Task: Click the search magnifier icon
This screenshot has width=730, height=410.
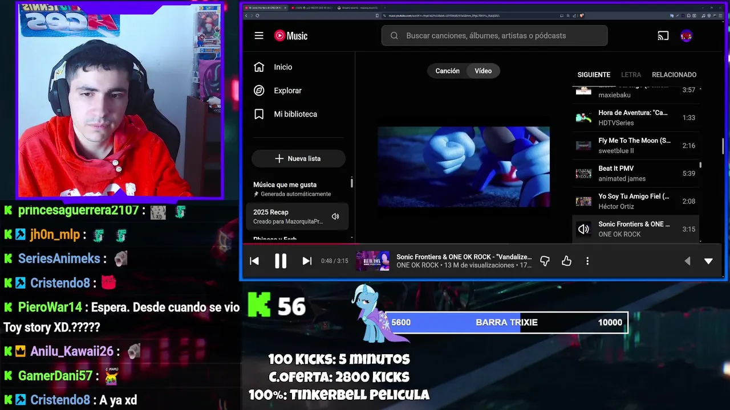Action: tap(394, 36)
